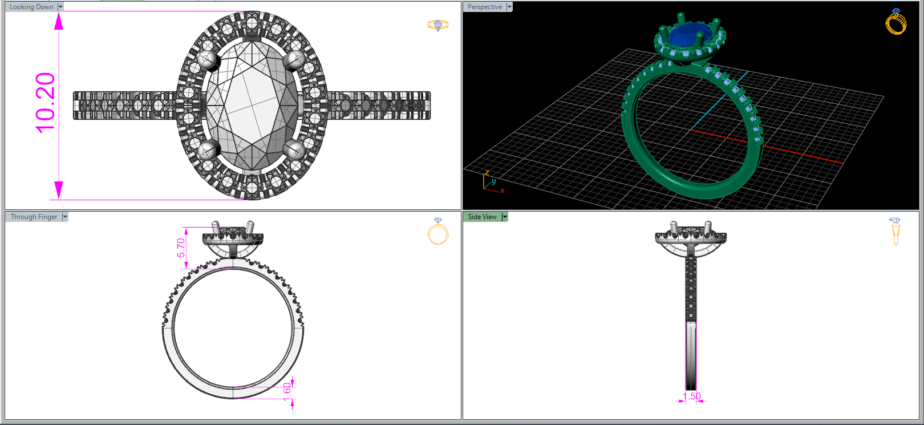This screenshot has width=924, height=425.
Task: Open the Looking Down viewport dropdown arrow
Action: [x=60, y=7]
